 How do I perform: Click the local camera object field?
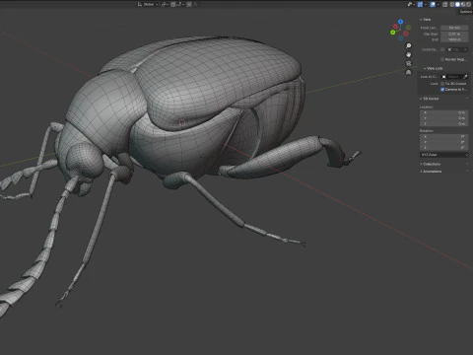click(457, 49)
